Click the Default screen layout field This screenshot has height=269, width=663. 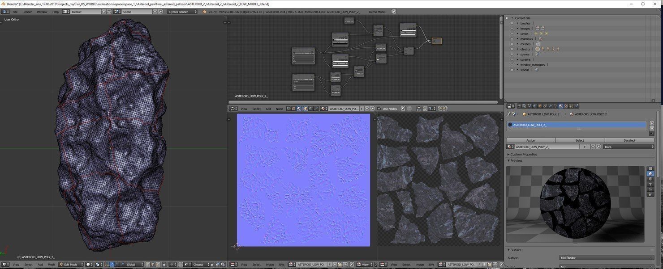(86, 12)
